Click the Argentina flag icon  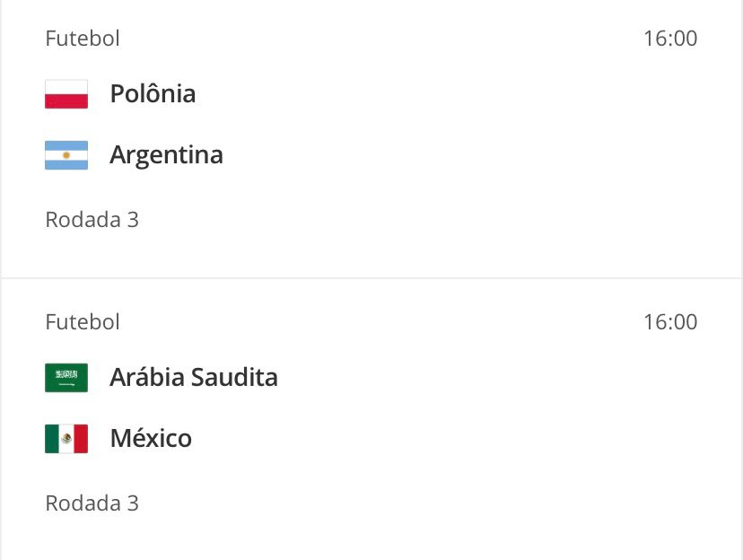coord(66,155)
